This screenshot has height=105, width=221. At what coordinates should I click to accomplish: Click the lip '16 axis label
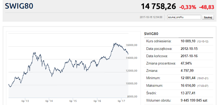pos(97,101)
